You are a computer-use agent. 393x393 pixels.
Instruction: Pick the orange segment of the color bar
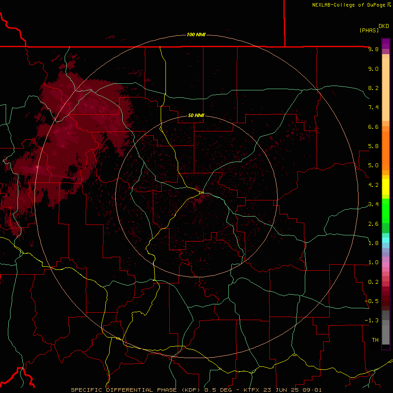pyautogui.click(x=386, y=150)
